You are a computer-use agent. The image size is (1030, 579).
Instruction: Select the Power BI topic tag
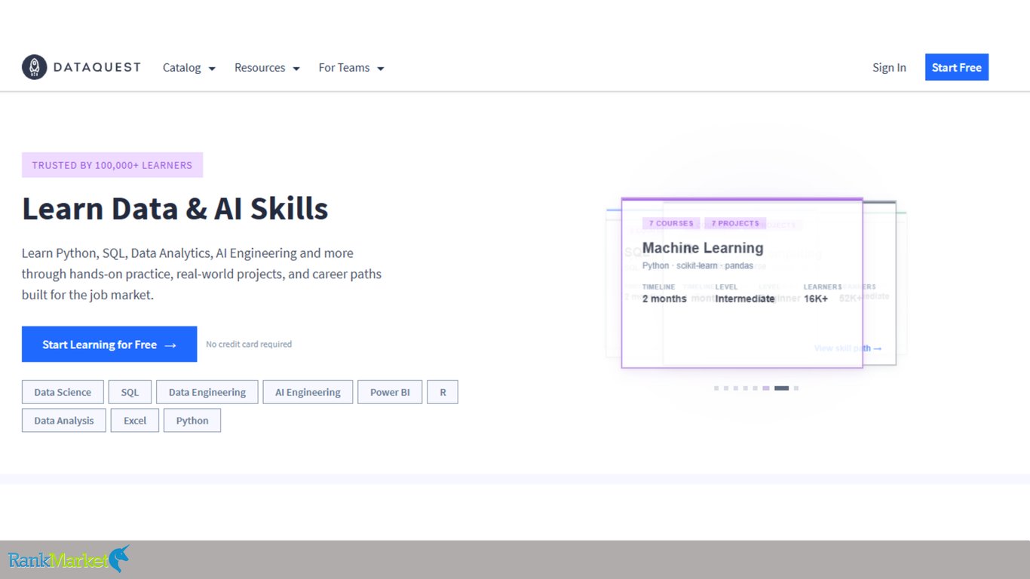click(390, 392)
